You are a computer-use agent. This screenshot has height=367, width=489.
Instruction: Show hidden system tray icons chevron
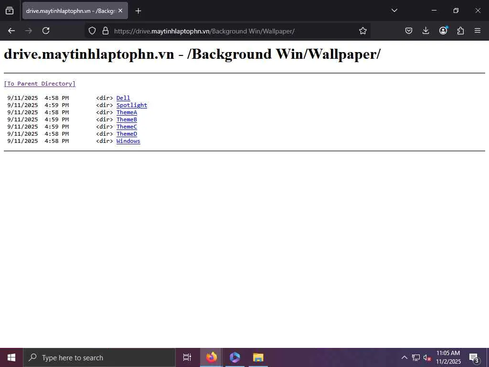(x=404, y=357)
